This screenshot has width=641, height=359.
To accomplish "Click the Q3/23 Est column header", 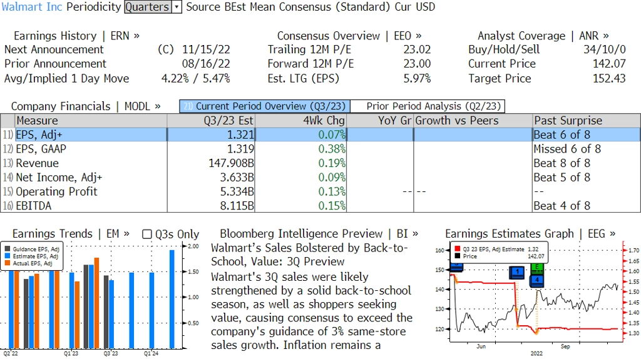I will coord(211,121).
